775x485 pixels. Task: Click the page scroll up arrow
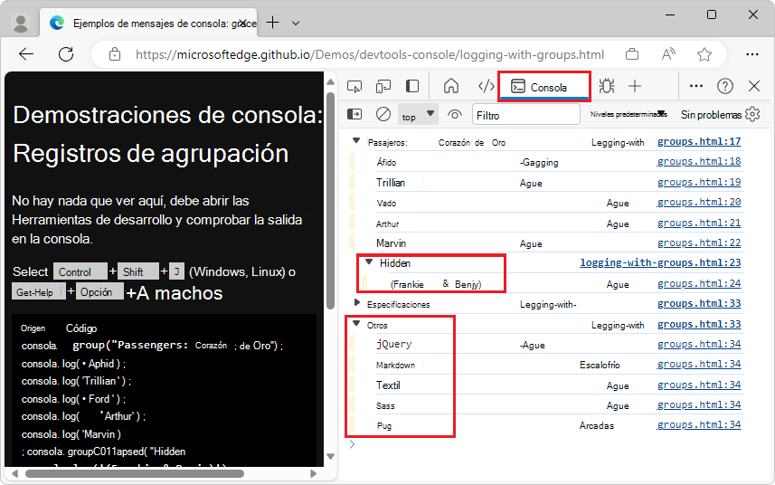pyautogui.click(x=331, y=81)
